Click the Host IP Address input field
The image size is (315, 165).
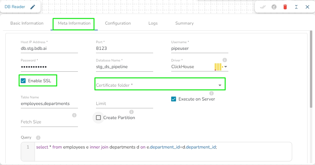[x=49, y=48]
